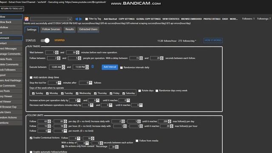Click the Instagram account icon
272x153 pixels.
(x=26, y=19)
